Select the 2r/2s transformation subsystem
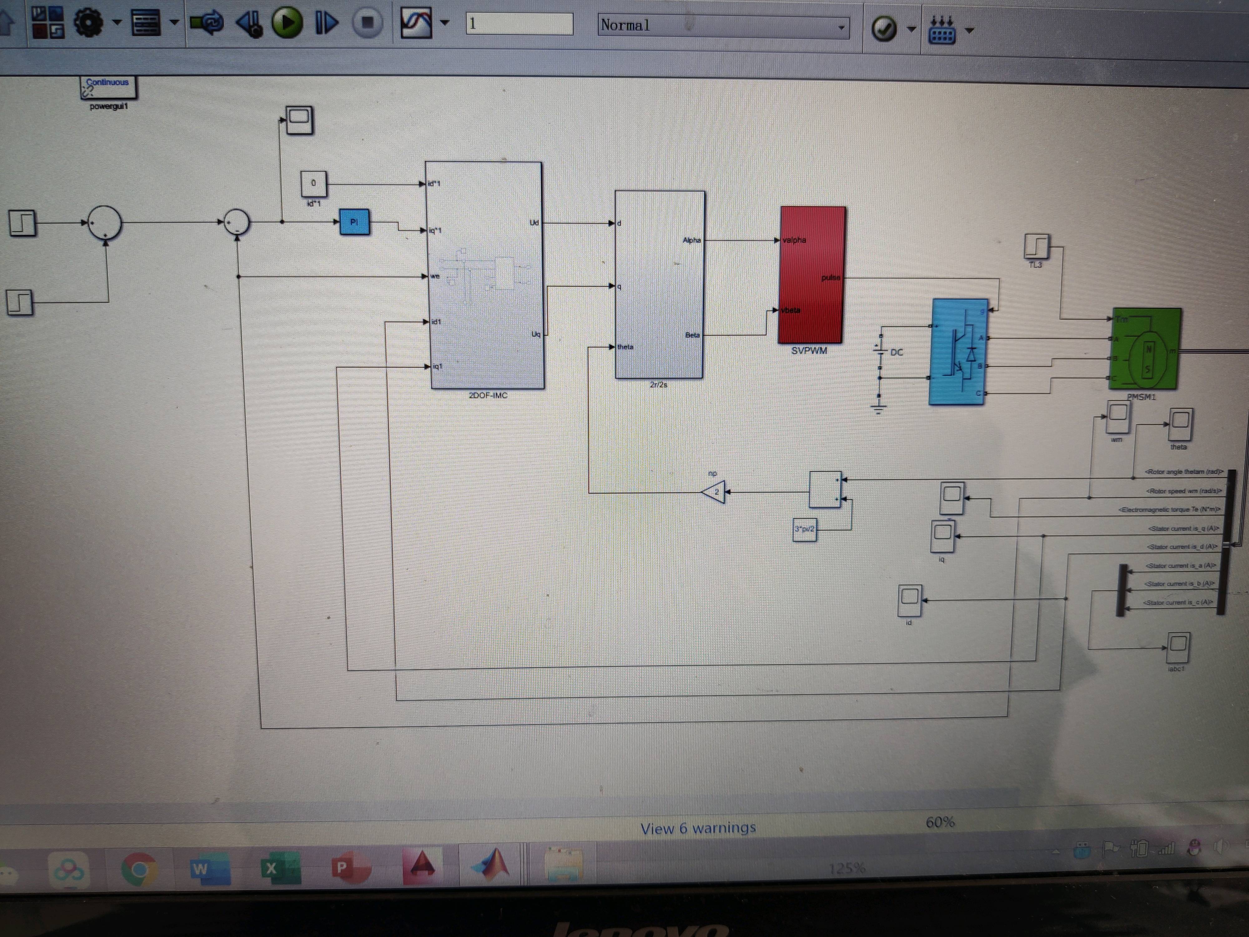1249x937 pixels. 659,284
